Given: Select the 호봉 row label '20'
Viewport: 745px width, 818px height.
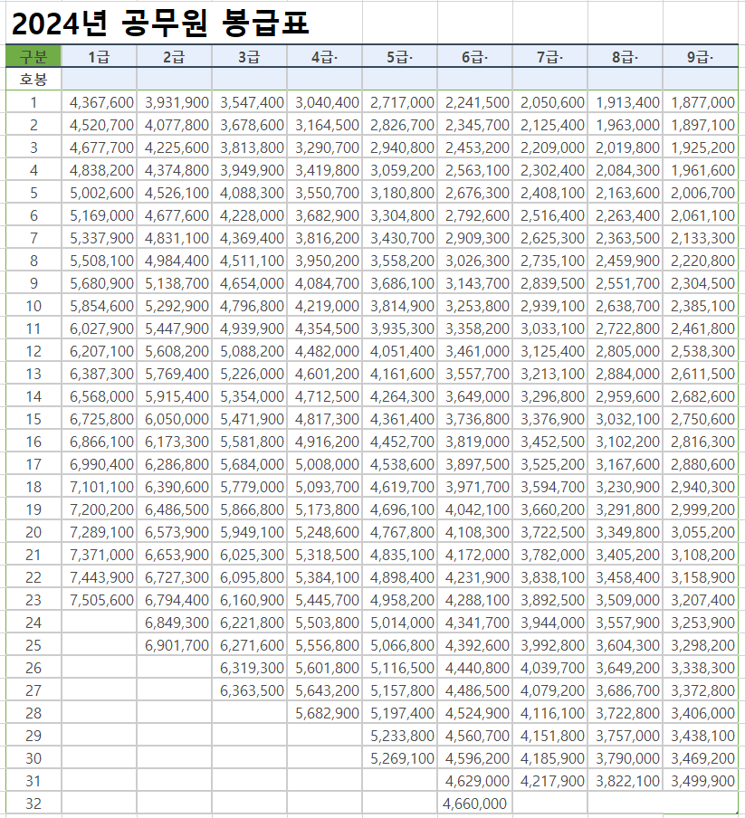Looking at the screenshot, I should click(33, 532).
